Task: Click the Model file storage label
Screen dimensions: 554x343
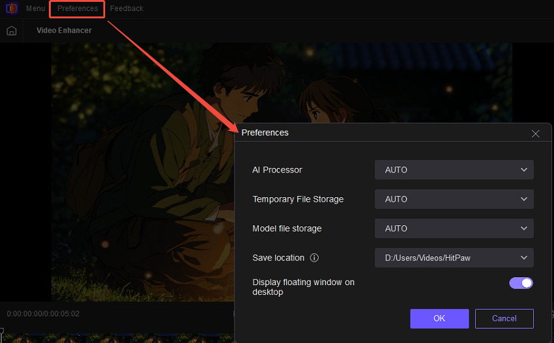Action: 287,228
